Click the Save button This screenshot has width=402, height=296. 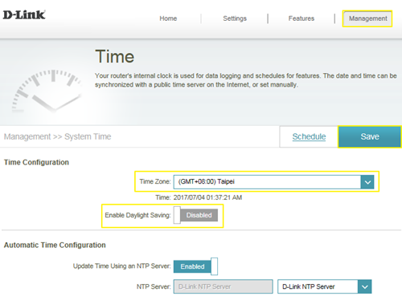370,136
